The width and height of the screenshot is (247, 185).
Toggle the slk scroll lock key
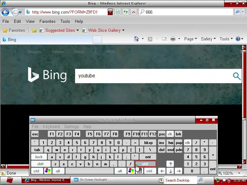pos(170,134)
